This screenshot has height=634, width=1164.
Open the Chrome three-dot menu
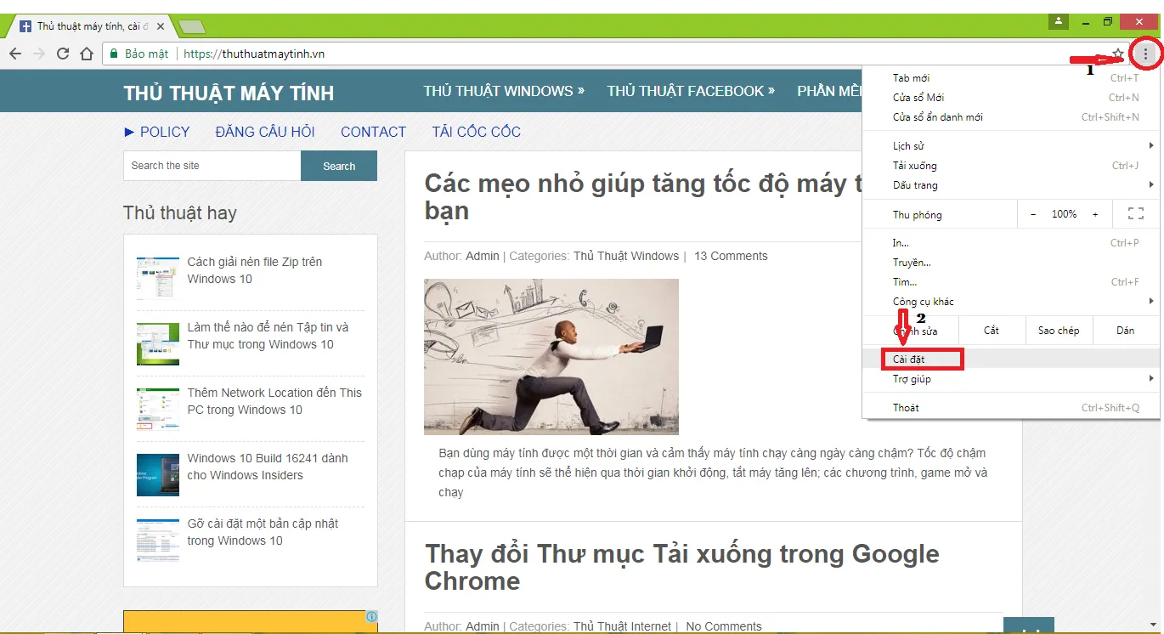pyautogui.click(x=1146, y=54)
